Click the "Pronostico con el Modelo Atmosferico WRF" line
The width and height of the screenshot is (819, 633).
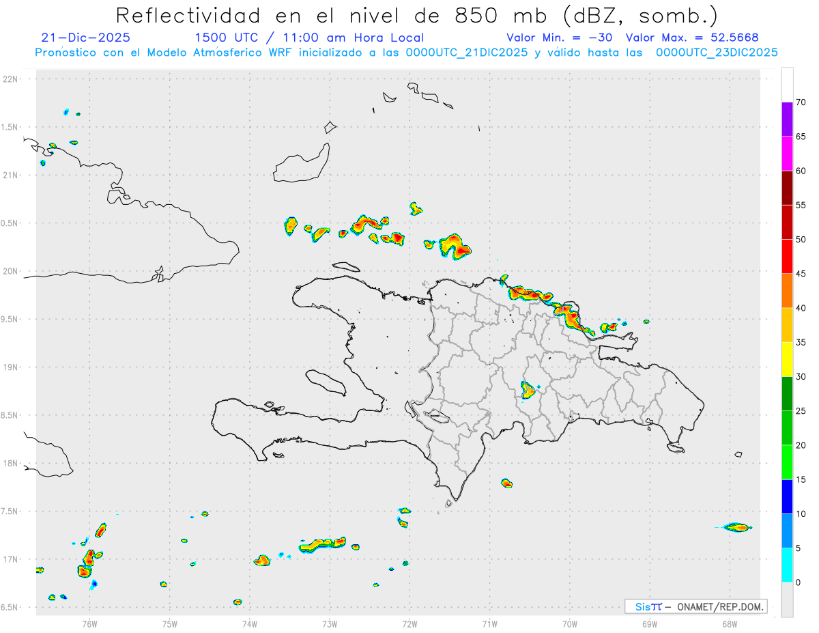point(406,53)
